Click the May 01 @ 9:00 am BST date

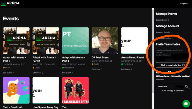[x=103, y=61]
